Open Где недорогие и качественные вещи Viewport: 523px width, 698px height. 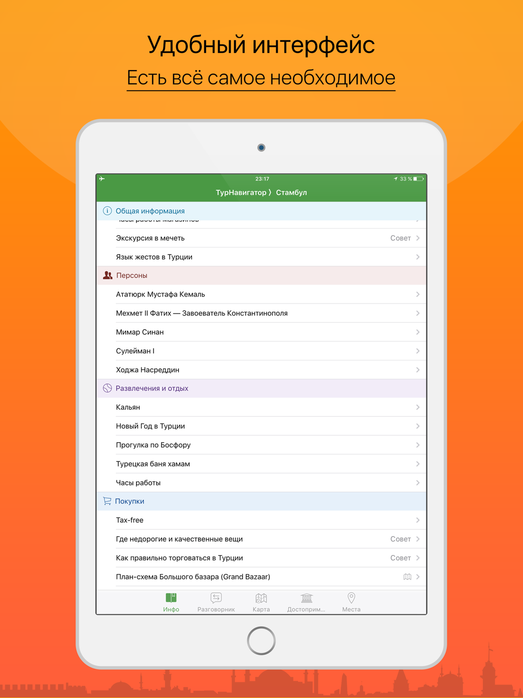(261, 539)
